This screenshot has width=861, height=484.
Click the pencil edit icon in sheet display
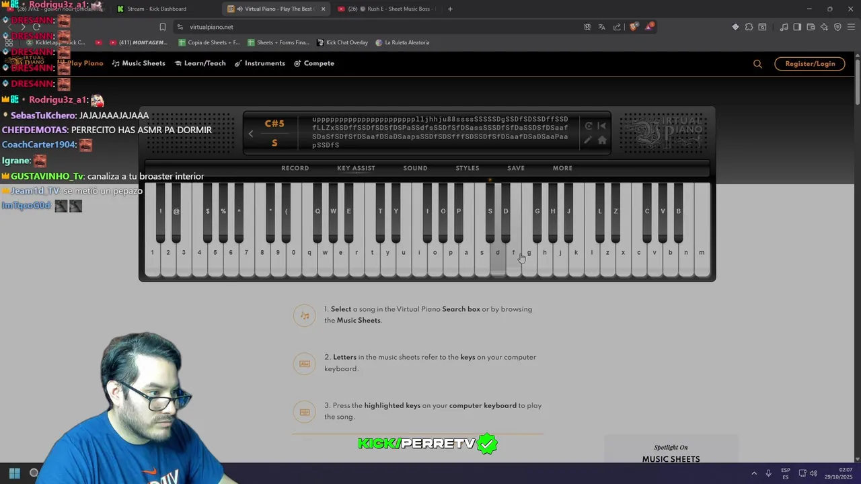(589, 140)
